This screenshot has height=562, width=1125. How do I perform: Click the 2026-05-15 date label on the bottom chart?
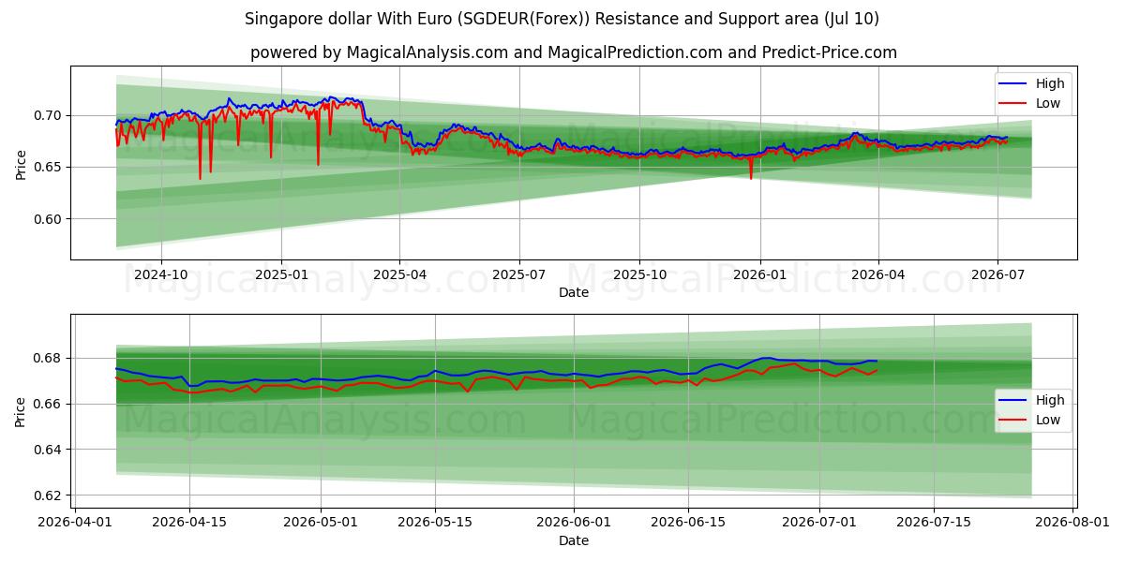pos(435,523)
